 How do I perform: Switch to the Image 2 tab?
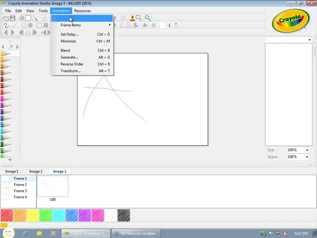[x=36, y=171]
